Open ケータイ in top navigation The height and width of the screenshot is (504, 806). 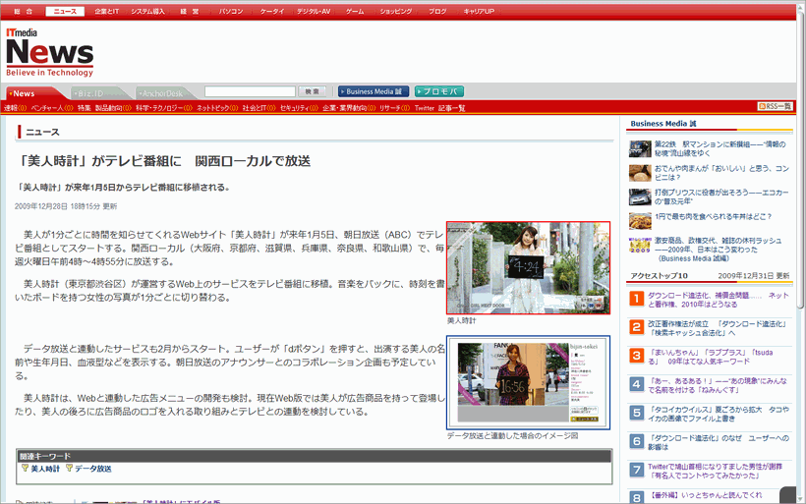(272, 12)
